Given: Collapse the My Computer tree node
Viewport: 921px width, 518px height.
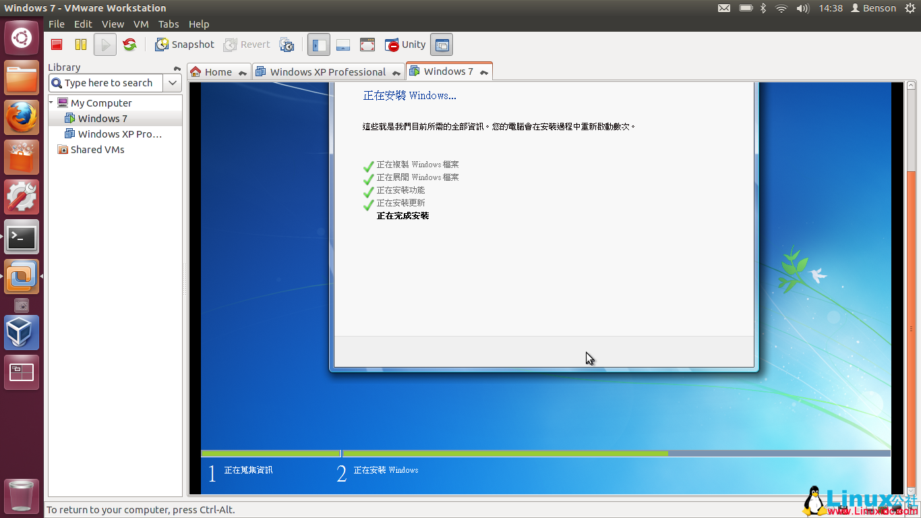Looking at the screenshot, I should [x=51, y=103].
